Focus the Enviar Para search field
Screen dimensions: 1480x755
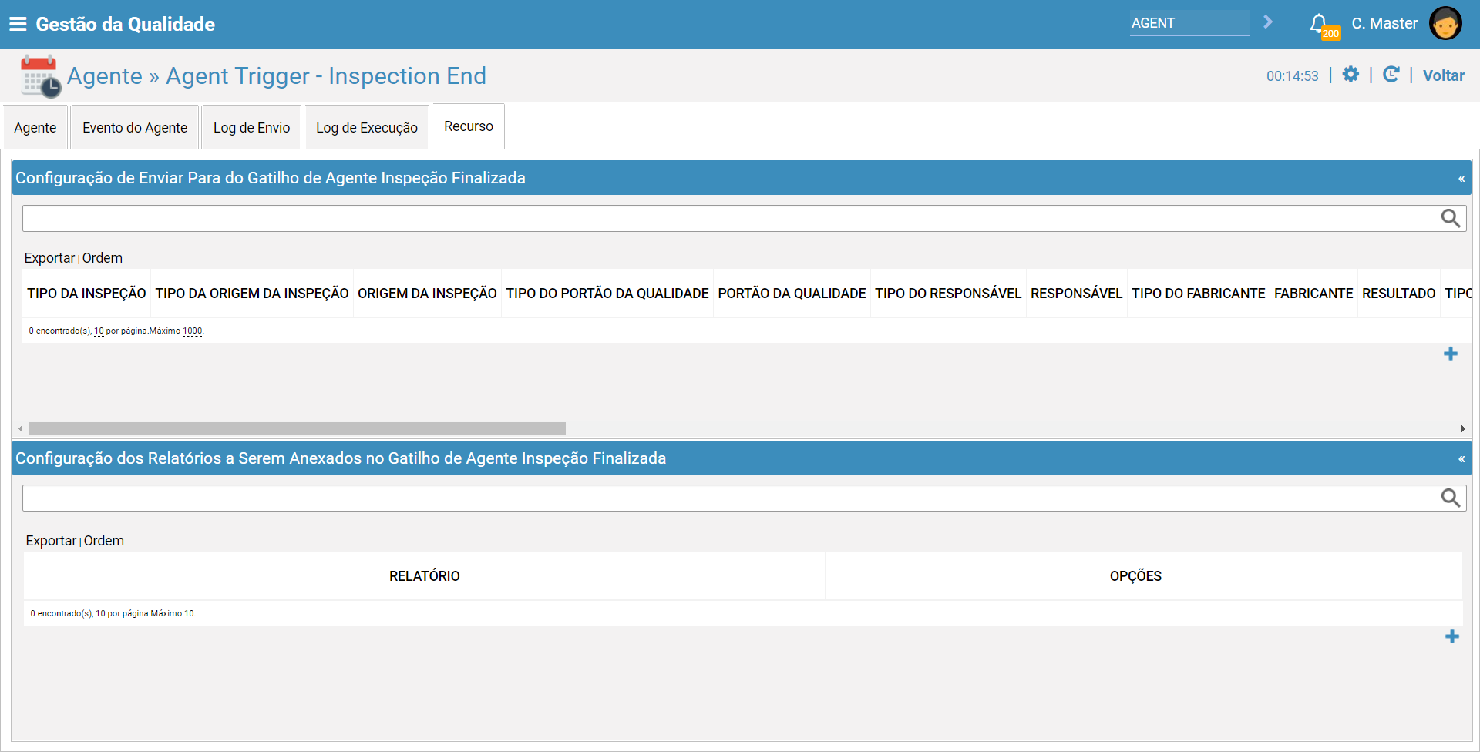pyautogui.click(x=731, y=218)
